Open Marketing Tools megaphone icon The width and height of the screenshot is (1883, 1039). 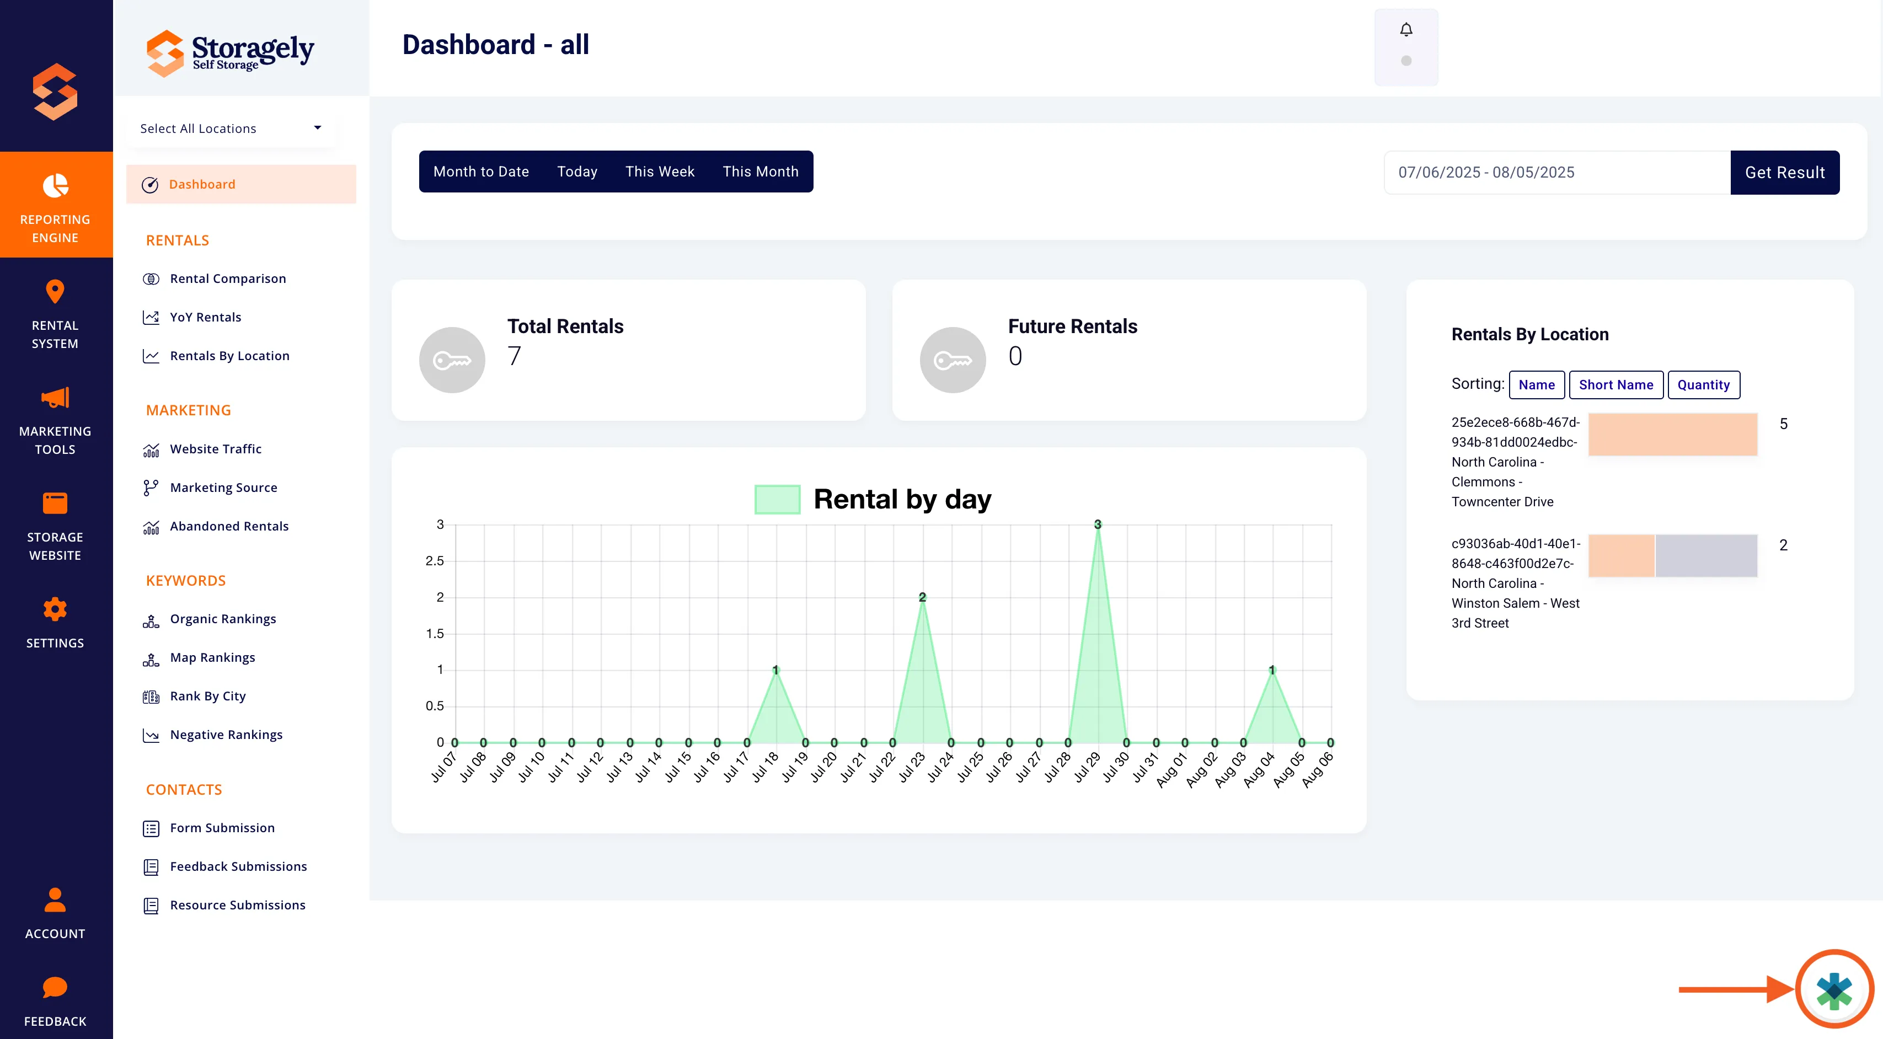55,398
